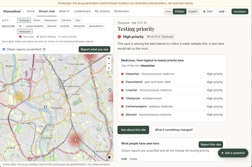The height and width of the screenshot is (167, 252).
Task: Click the yellow Worth testing legend dot
Action: click(x=38, y=37)
